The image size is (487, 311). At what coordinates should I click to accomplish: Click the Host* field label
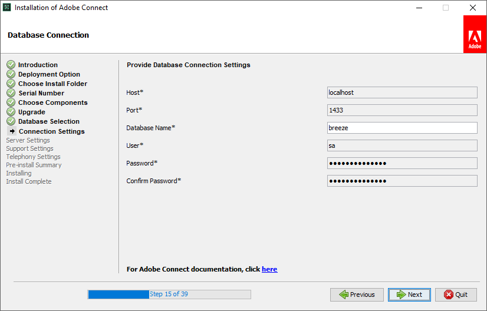[134, 92]
